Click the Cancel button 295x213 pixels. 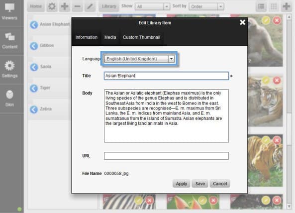point(220,184)
